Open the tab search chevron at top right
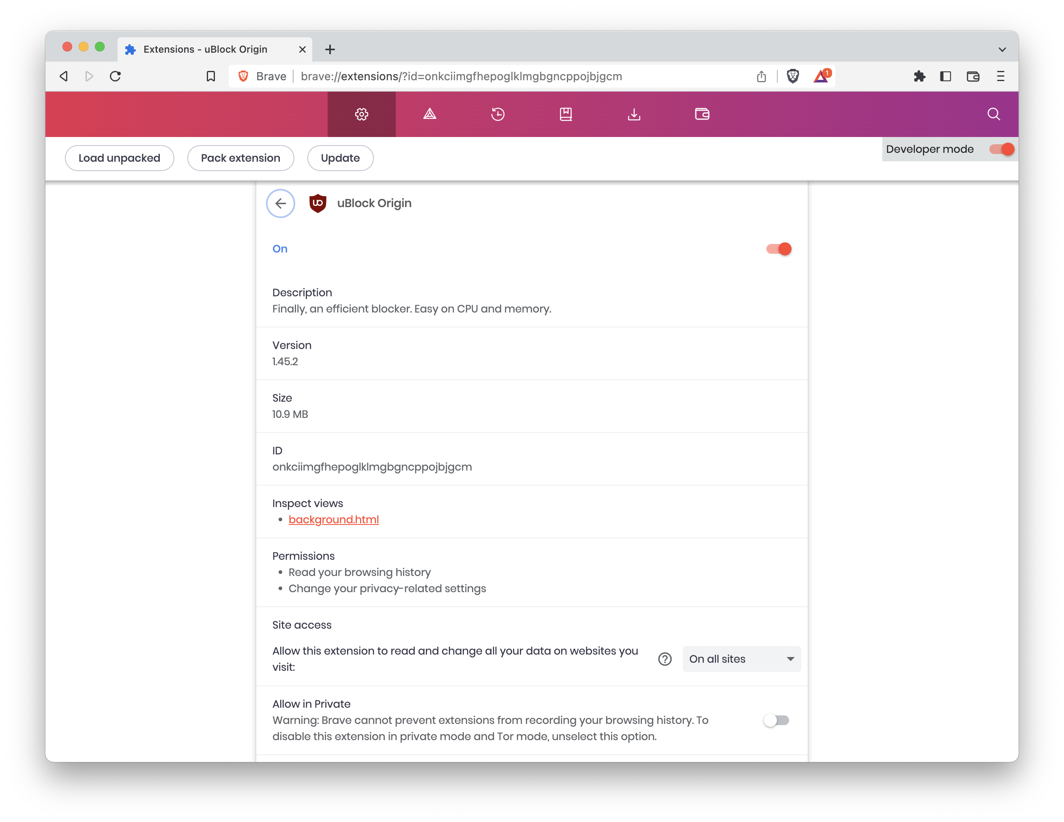Viewport: 1064px width, 822px height. click(x=1002, y=49)
